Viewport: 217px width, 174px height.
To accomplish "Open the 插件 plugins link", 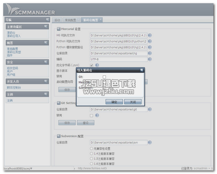I will pos(10,55).
